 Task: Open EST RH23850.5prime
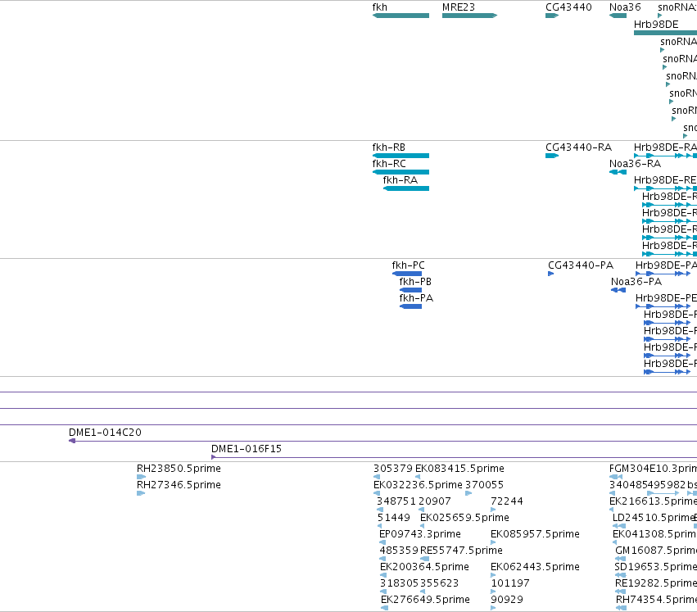click(x=141, y=477)
